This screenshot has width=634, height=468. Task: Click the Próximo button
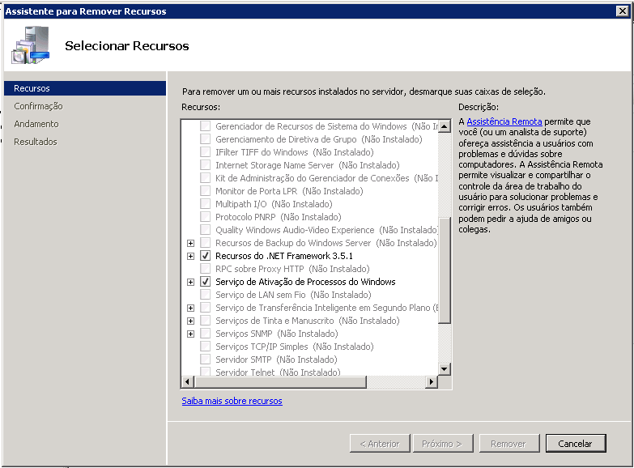[443, 444]
